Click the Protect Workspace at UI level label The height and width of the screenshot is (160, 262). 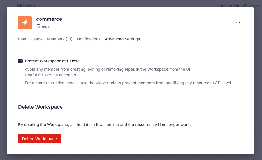pyautogui.click(x=53, y=61)
